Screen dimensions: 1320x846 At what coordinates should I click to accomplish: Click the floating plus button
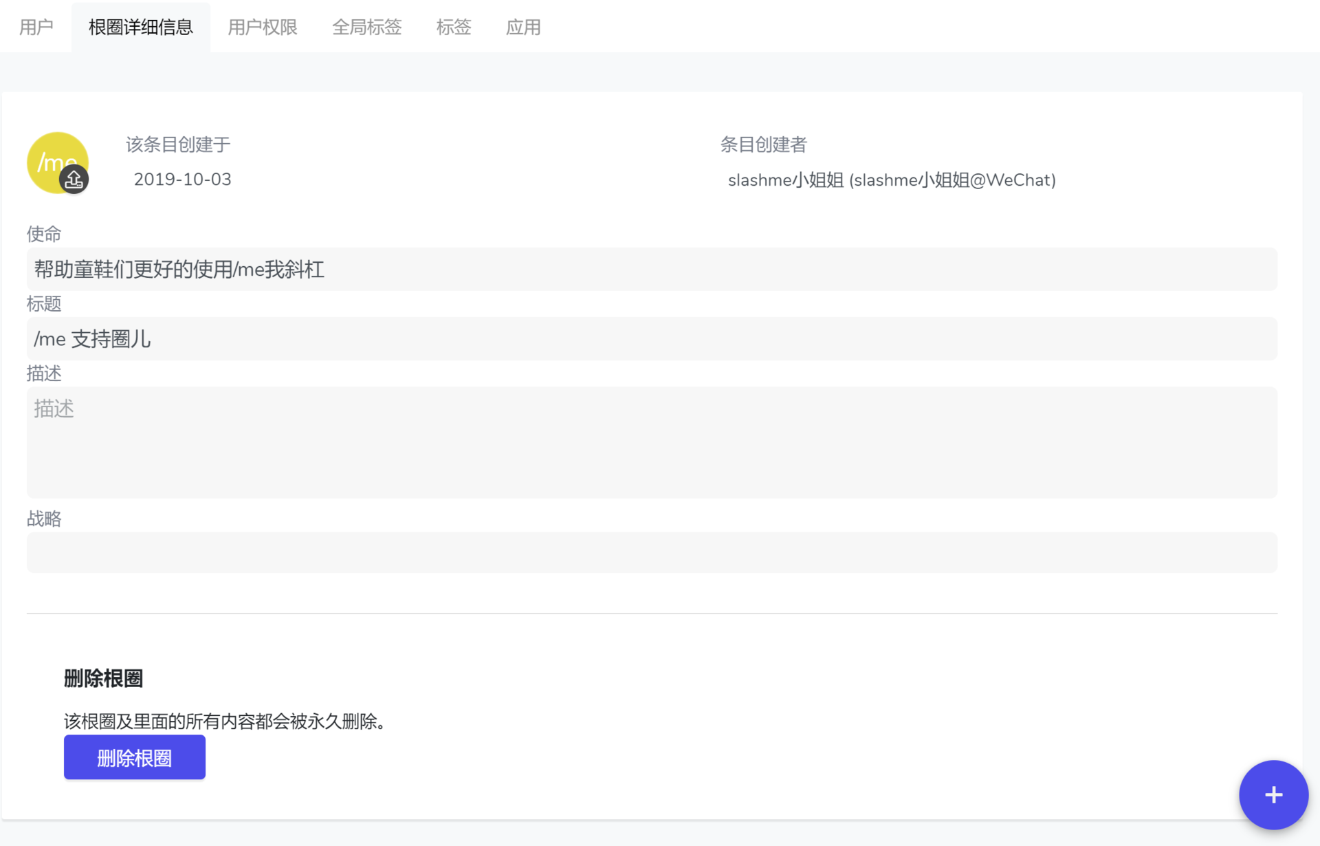tap(1273, 794)
